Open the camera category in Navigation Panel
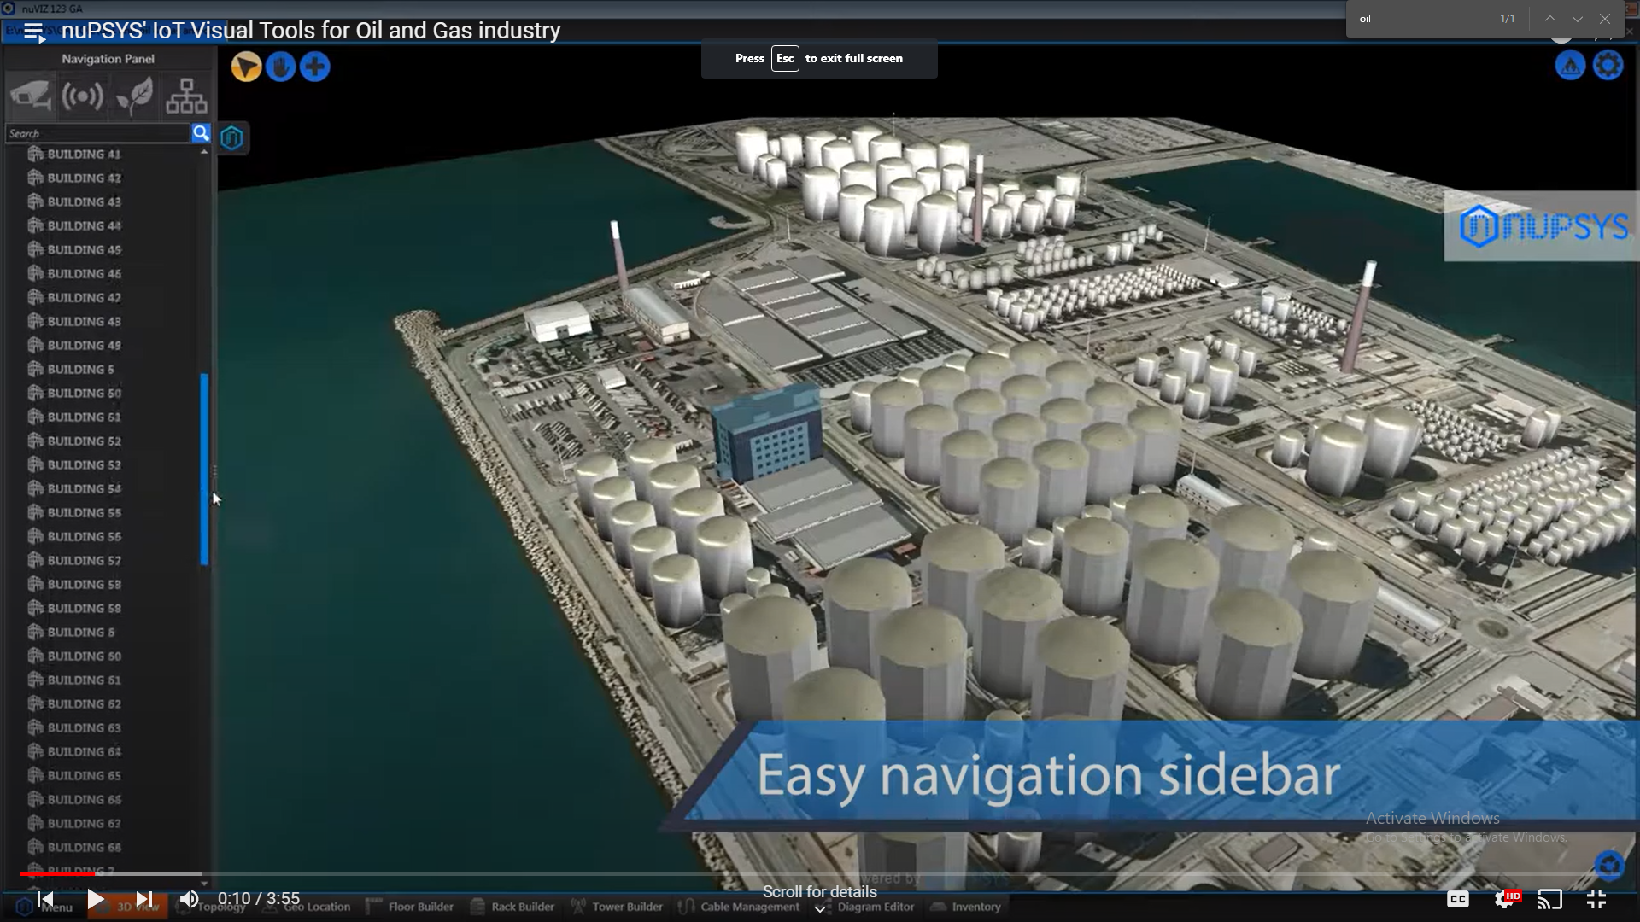The height and width of the screenshot is (922, 1640). pos(31,96)
